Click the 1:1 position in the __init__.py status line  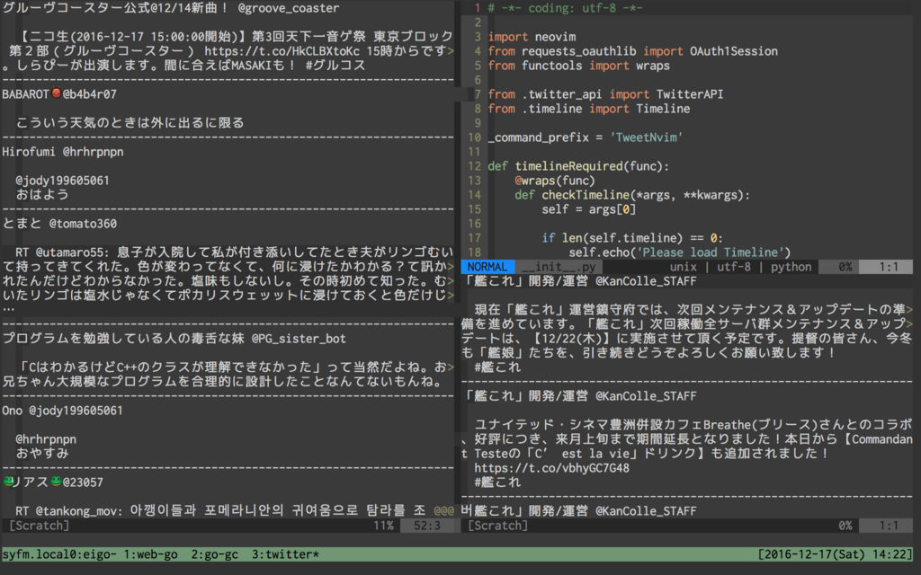pos(888,267)
